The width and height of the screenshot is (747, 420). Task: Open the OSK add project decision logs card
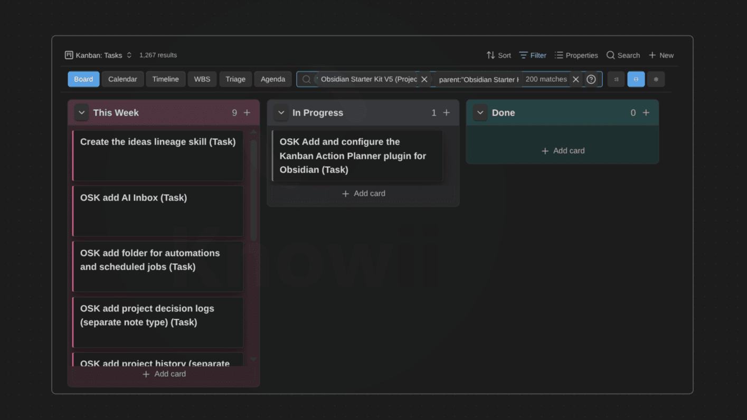click(158, 322)
